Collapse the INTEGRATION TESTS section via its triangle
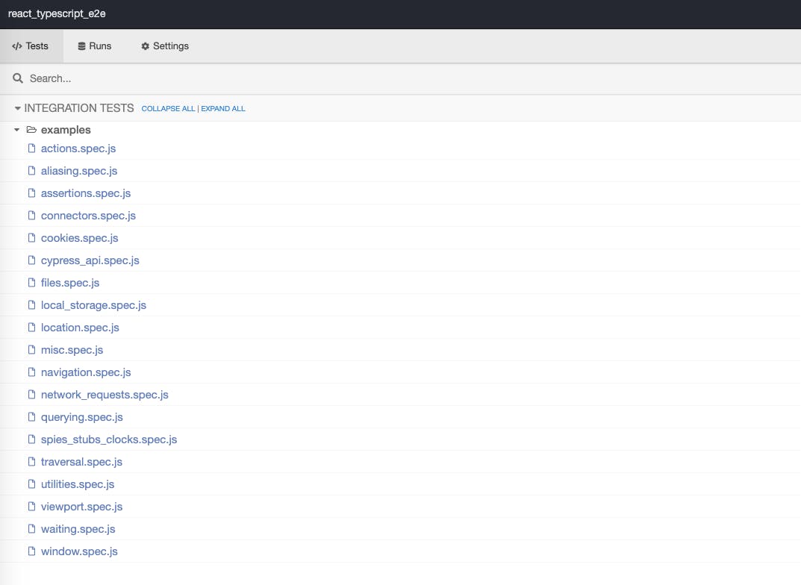Image resolution: width=801 pixels, height=585 pixels. (x=17, y=107)
